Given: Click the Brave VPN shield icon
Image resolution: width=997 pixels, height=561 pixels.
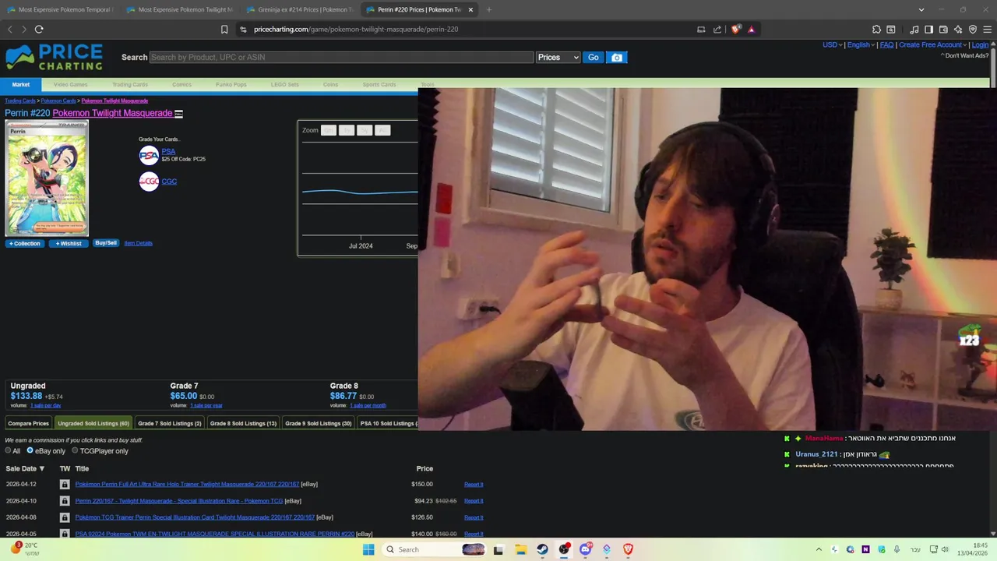Looking at the screenshot, I should coord(973,30).
